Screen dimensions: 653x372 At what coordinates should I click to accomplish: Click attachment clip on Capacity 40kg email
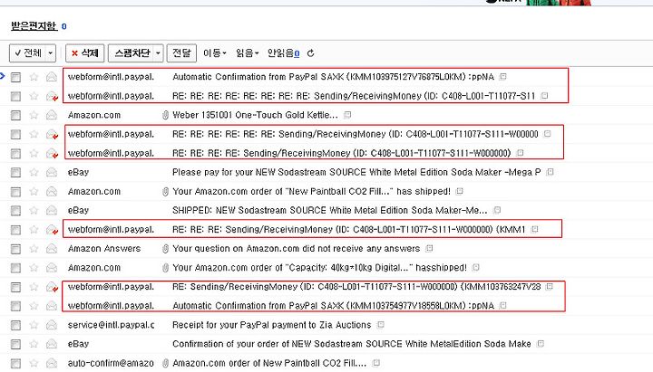coord(165,268)
